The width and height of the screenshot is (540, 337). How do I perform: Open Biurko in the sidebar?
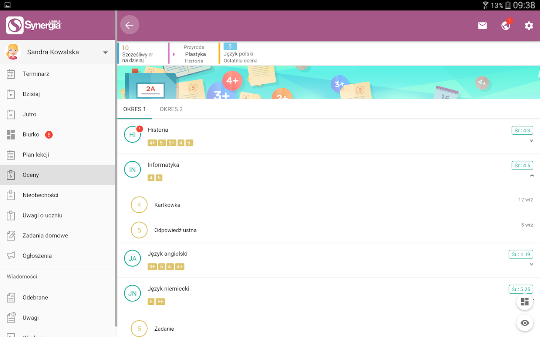click(x=58, y=134)
